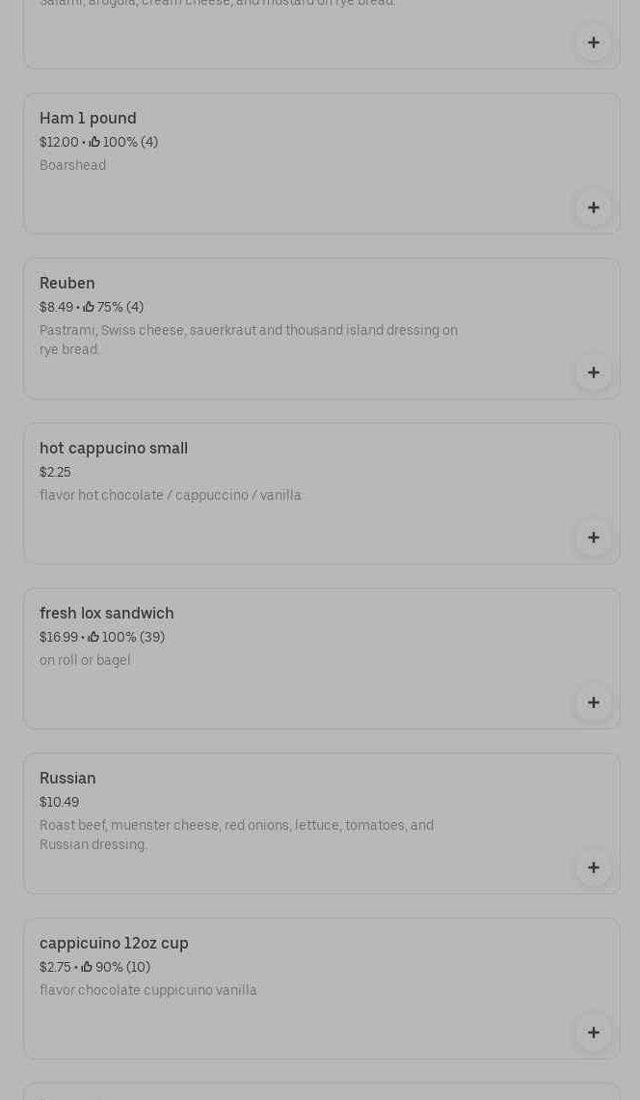Add Russian sandwich using plus icon

pyautogui.click(x=594, y=867)
